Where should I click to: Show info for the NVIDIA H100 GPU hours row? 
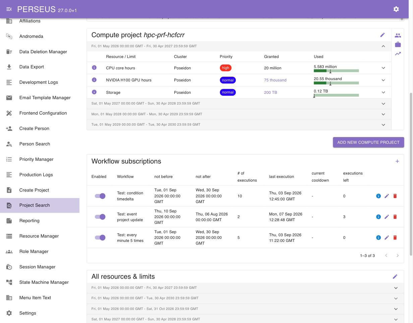pyautogui.click(x=94, y=80)
